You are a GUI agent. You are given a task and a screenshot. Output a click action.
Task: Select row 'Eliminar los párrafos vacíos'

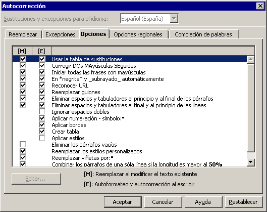(130, 145)
